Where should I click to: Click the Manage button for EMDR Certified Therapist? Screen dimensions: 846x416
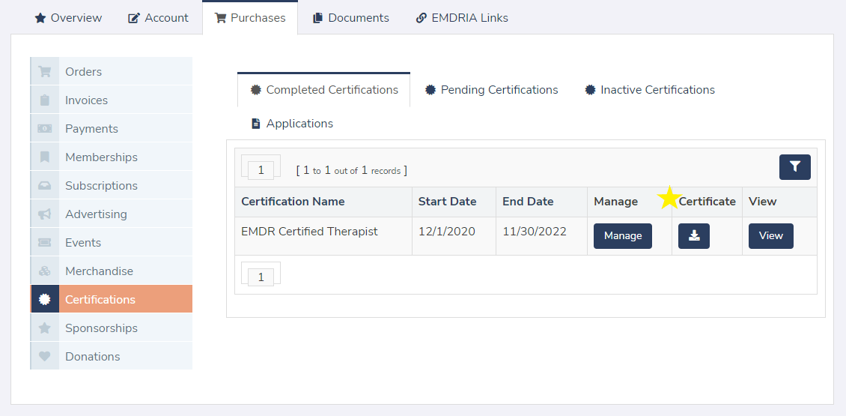[x=623, y=236]
